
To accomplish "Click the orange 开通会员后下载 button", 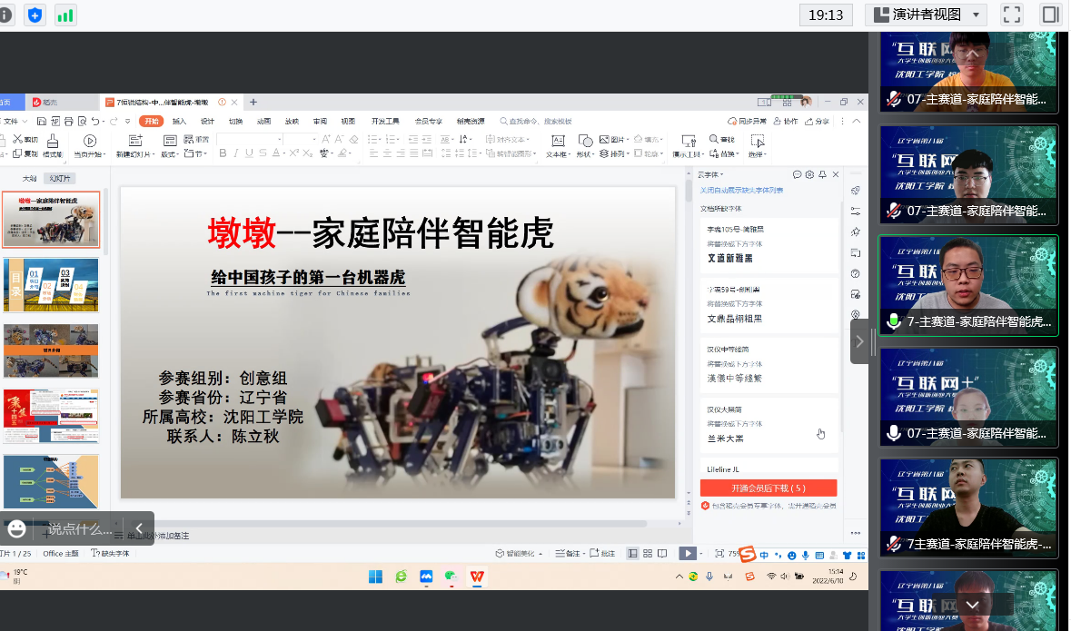I will 768,488.
